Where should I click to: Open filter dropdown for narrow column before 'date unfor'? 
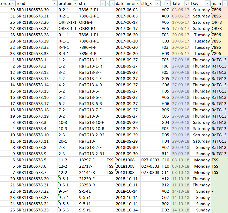(112, 3)
